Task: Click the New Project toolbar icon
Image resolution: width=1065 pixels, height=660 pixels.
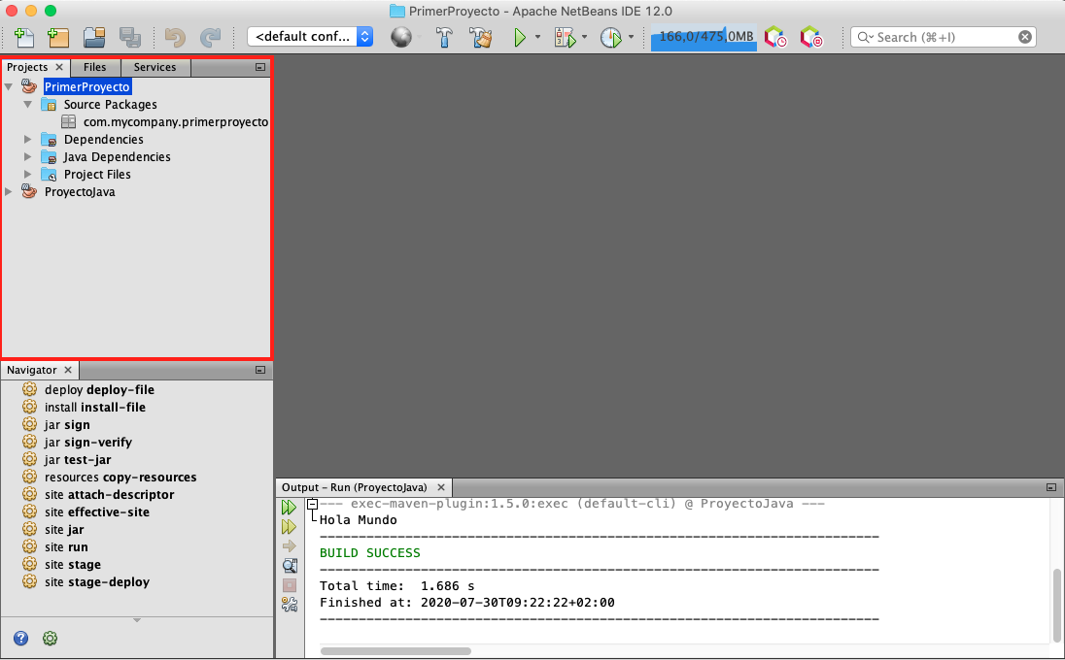Action: 58,37
